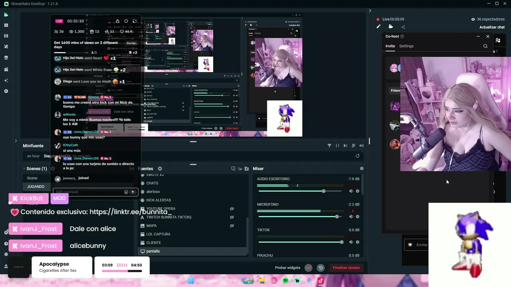Pause the Minifuente event feed
511x287 pixels.
click(x=337, y=146)
